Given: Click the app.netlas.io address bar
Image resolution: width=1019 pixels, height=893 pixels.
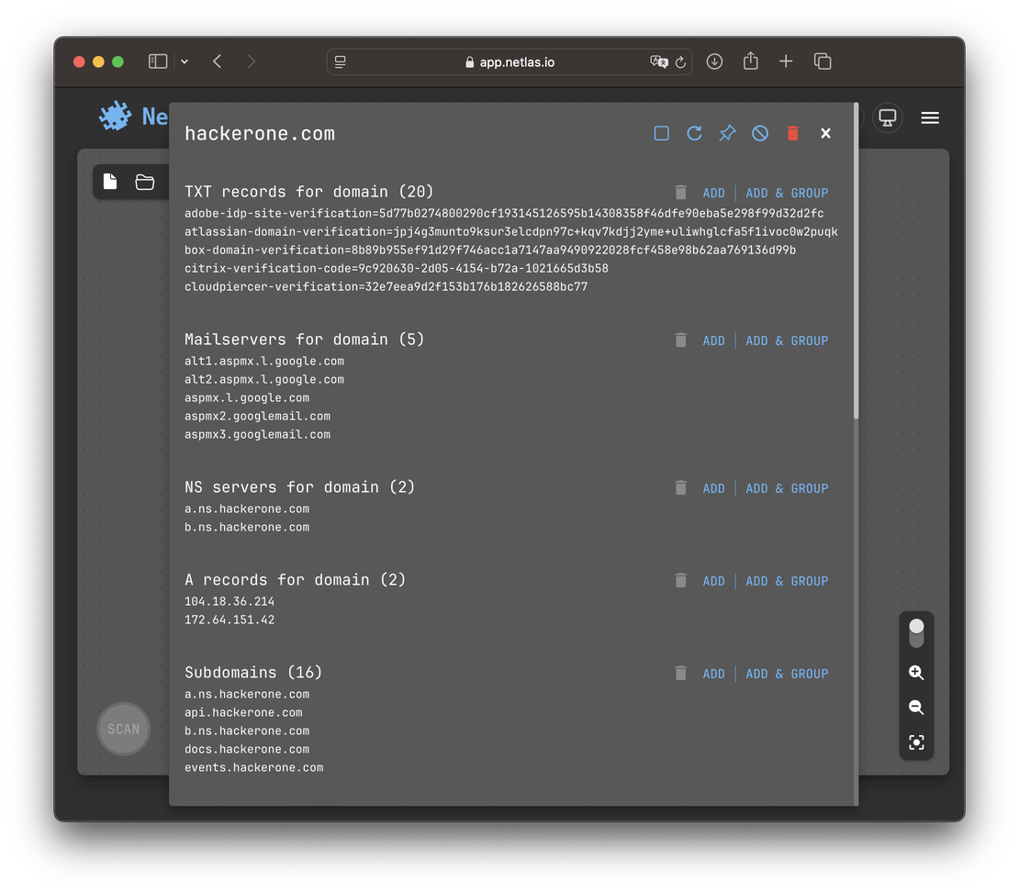Looking at the screenshot, I should point(509,62).
